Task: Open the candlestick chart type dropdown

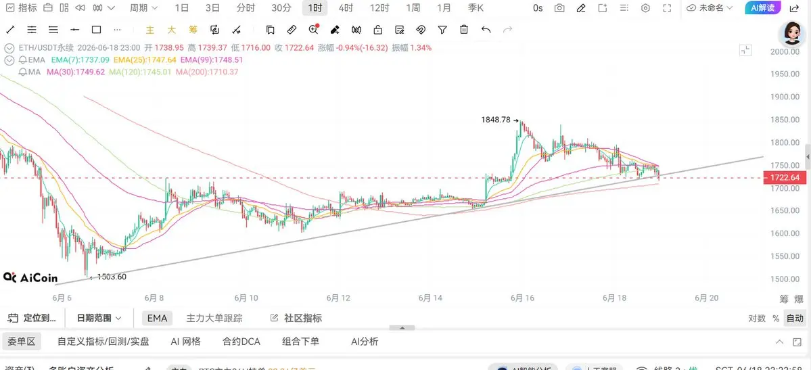Action: pos(104,7)
